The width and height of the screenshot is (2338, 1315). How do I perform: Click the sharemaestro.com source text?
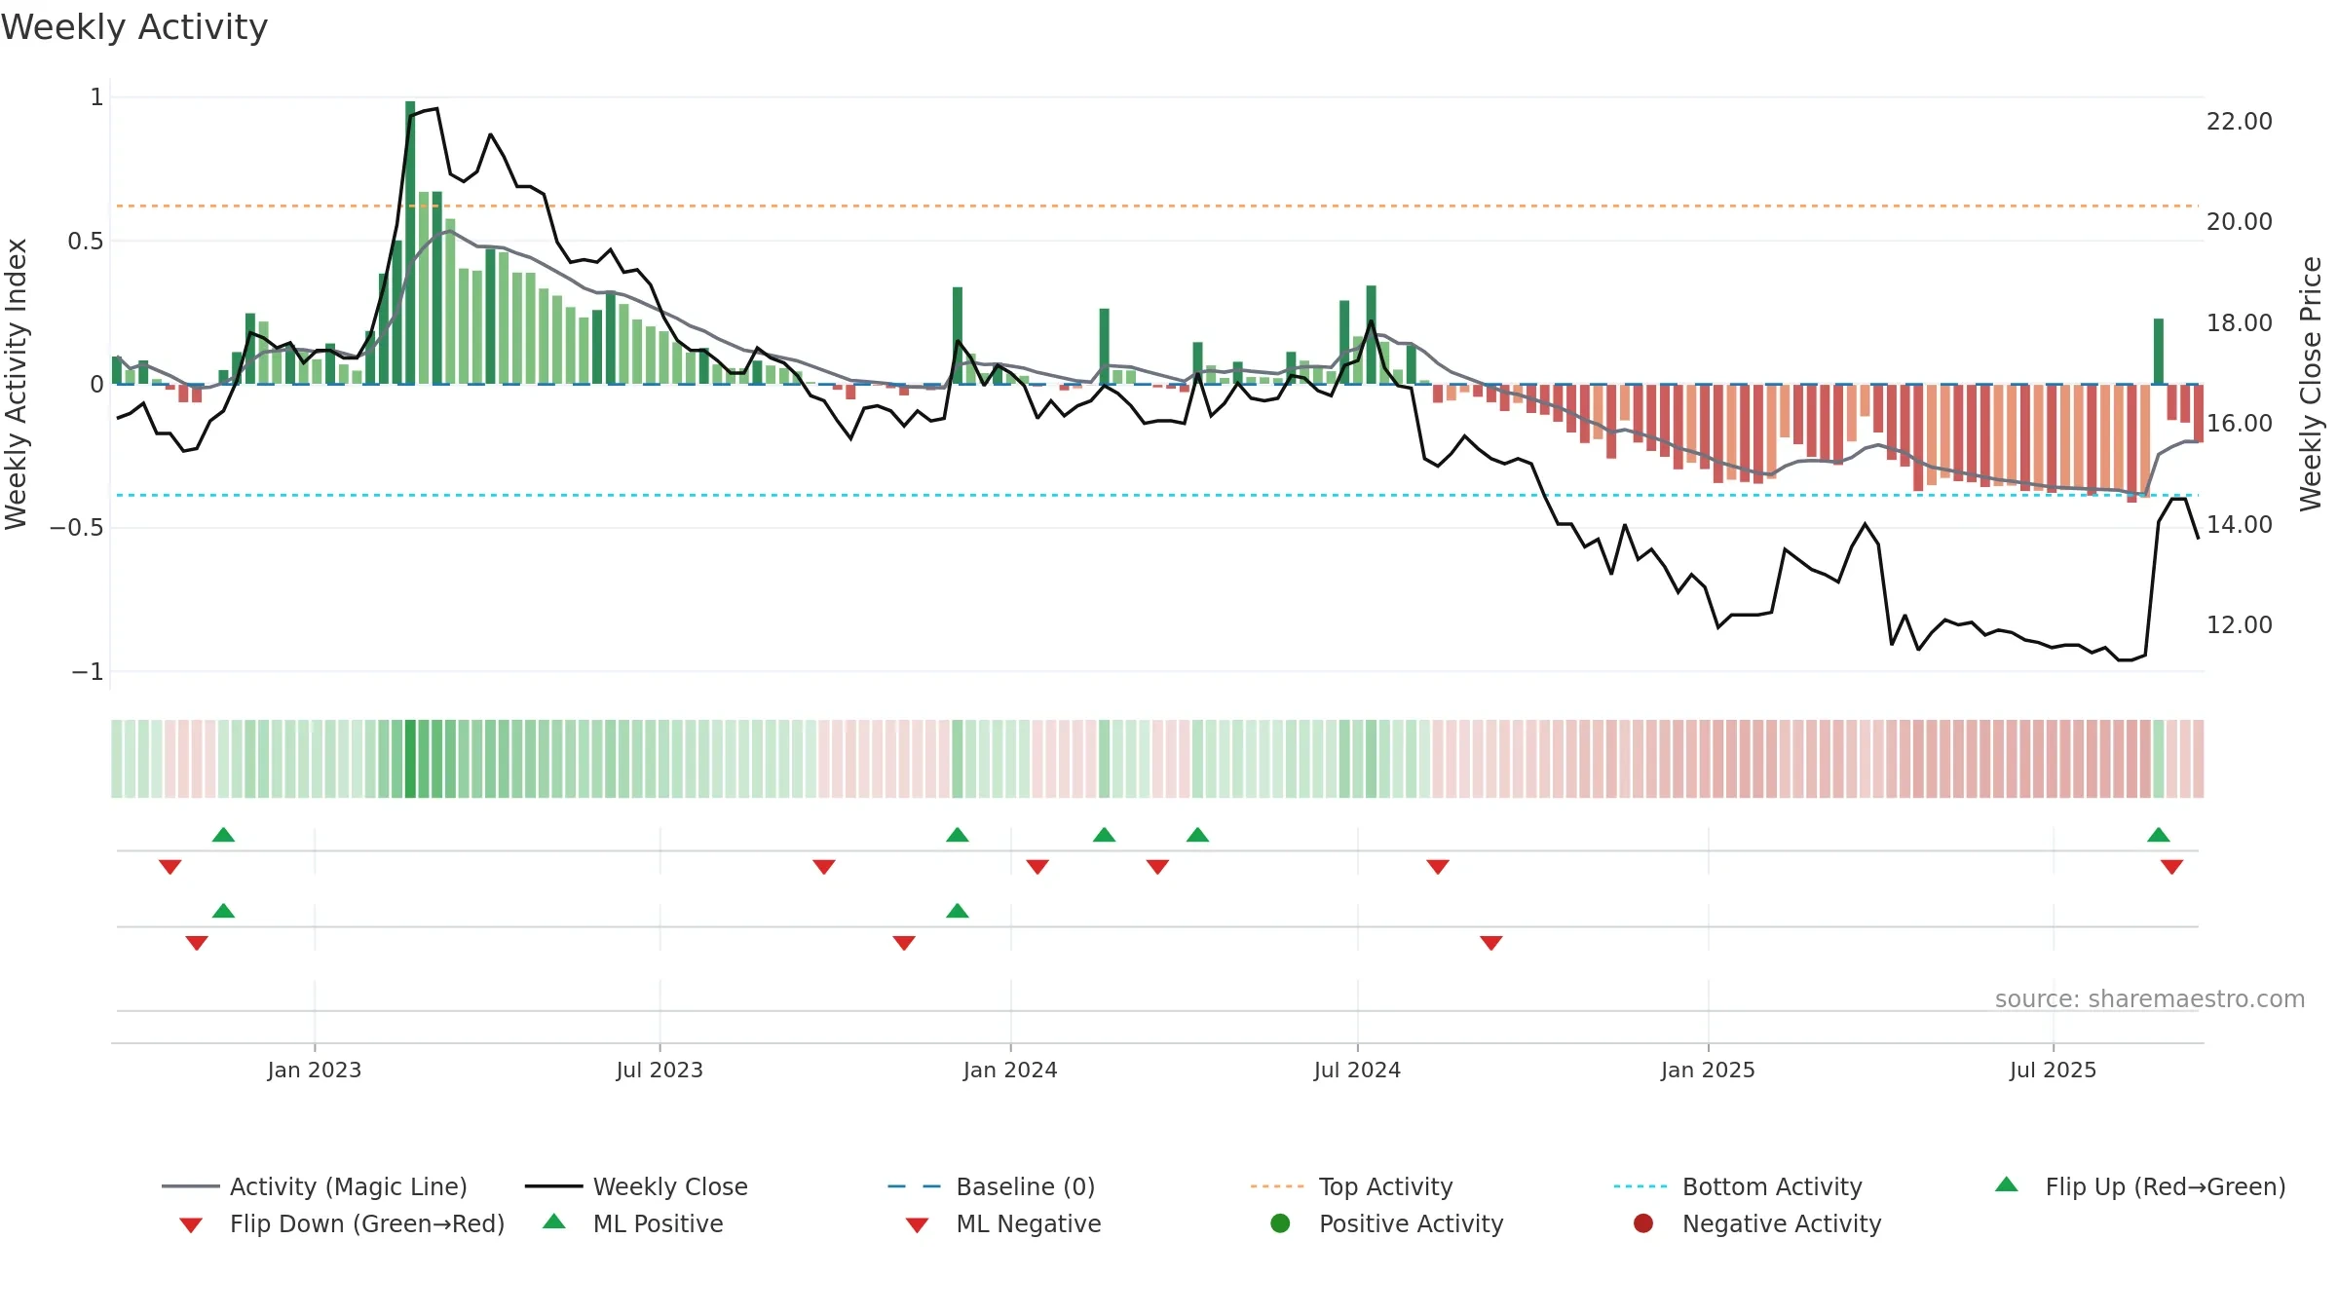click(2150, 999)
